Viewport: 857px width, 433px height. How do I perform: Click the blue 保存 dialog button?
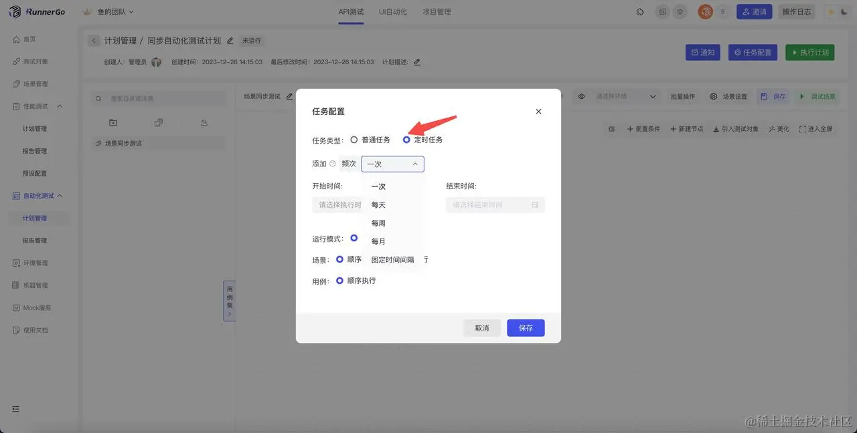[526, 328]
